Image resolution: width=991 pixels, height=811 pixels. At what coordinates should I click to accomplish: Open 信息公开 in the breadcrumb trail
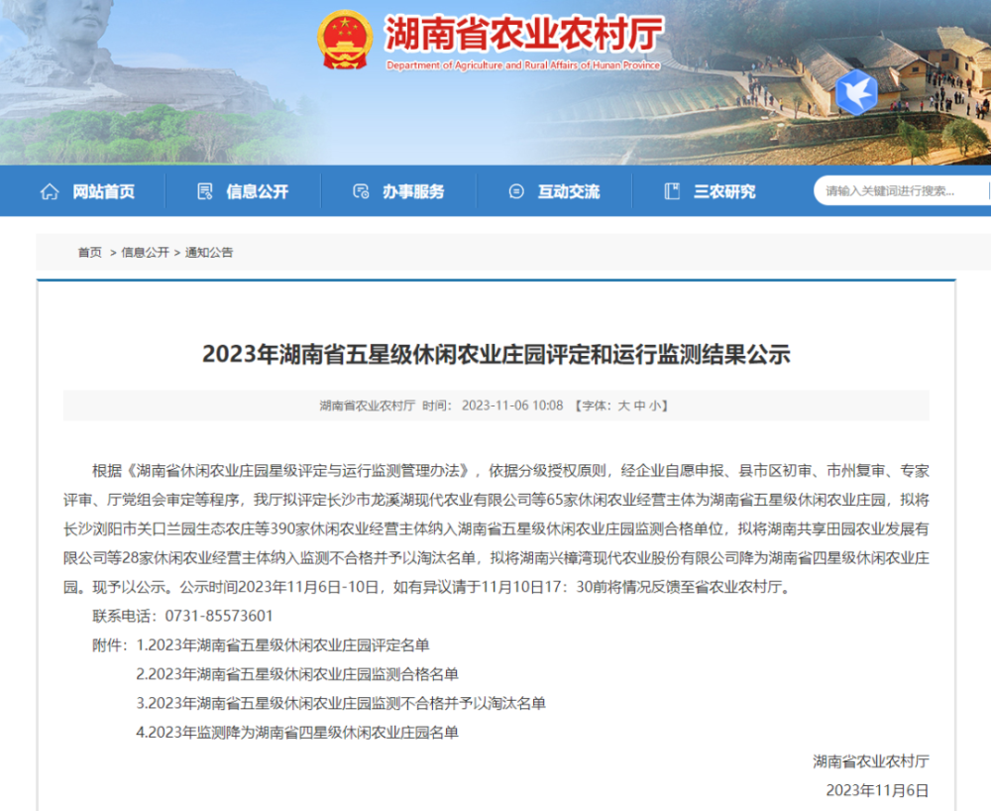[145, 253]
